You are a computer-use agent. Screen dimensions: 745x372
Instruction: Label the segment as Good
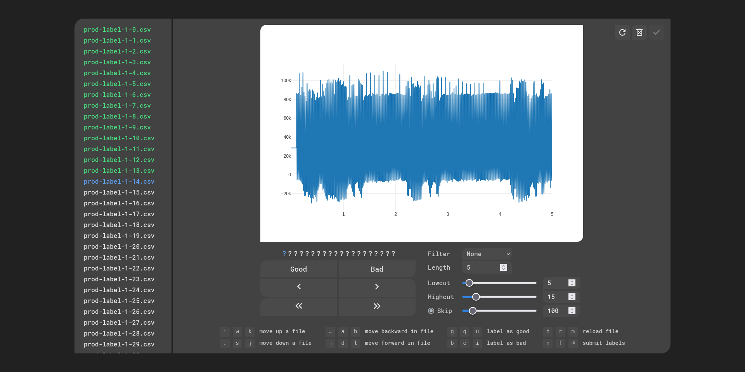pyautogui.click(x=298, y=269)
